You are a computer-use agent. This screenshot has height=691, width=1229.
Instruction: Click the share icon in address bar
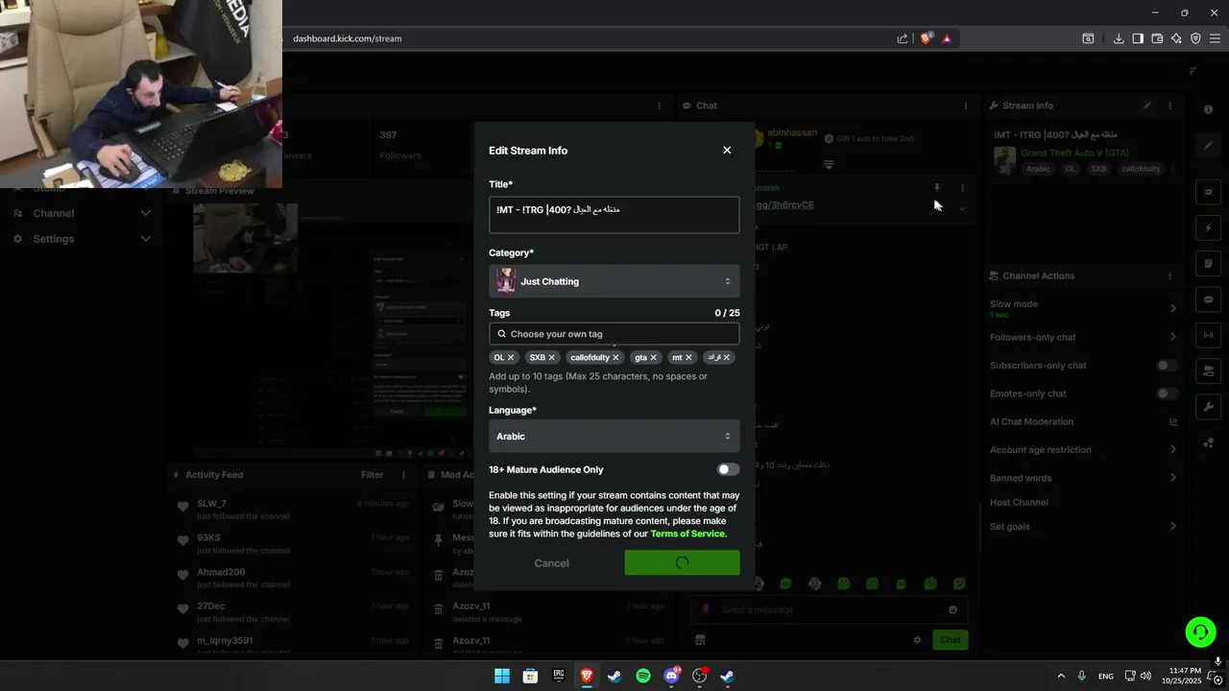pos(903,38)
